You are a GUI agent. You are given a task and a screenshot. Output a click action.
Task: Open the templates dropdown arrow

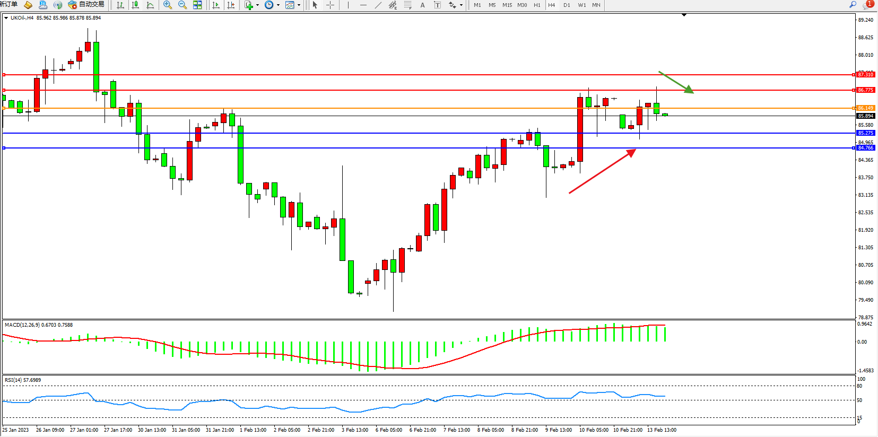pyautogui.click(x=299, y=5)
